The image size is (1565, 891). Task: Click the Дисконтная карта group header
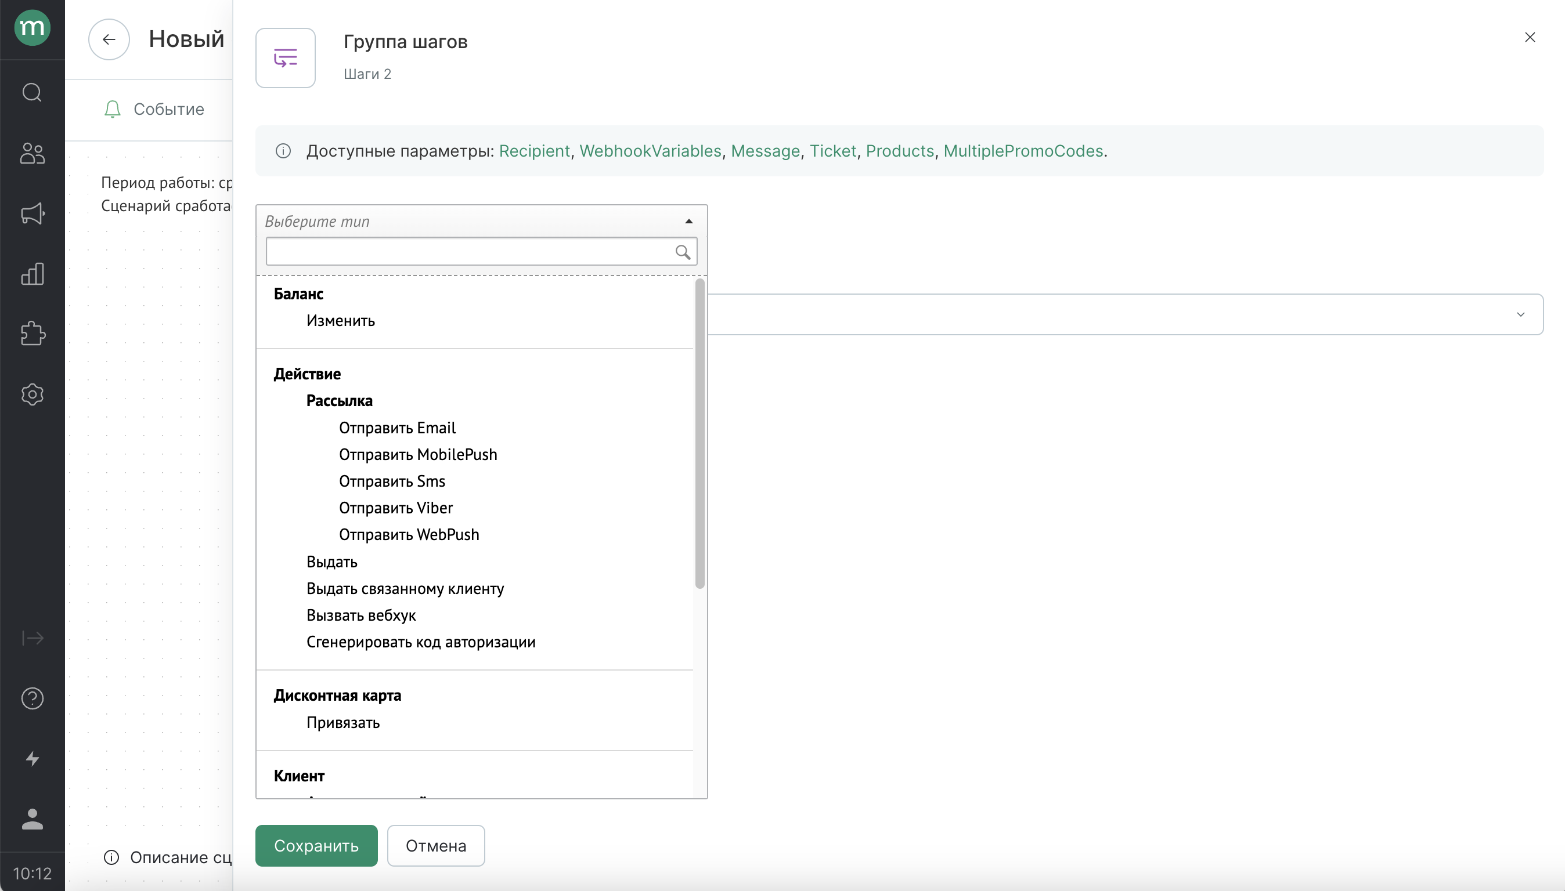337,695
